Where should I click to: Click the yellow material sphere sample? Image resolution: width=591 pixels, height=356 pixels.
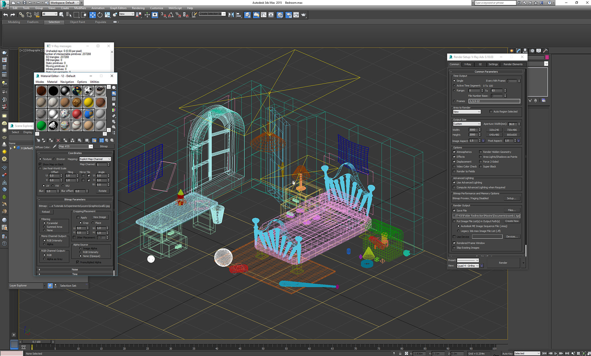(x=89, y=102)
